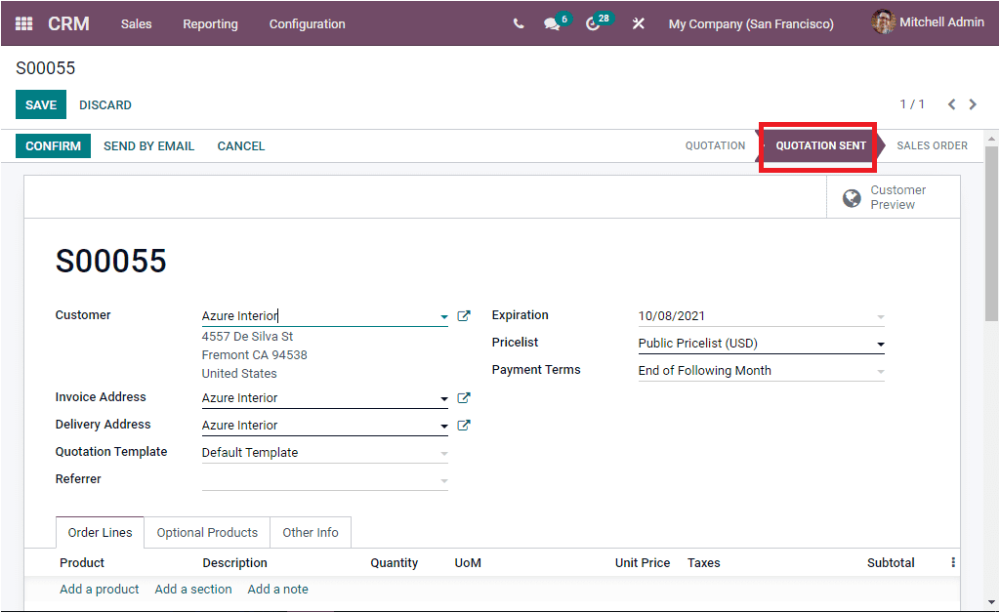Click the phone call icon in top bar
The width and height of the screenshot is (1000, 613).
click(518, 21)
